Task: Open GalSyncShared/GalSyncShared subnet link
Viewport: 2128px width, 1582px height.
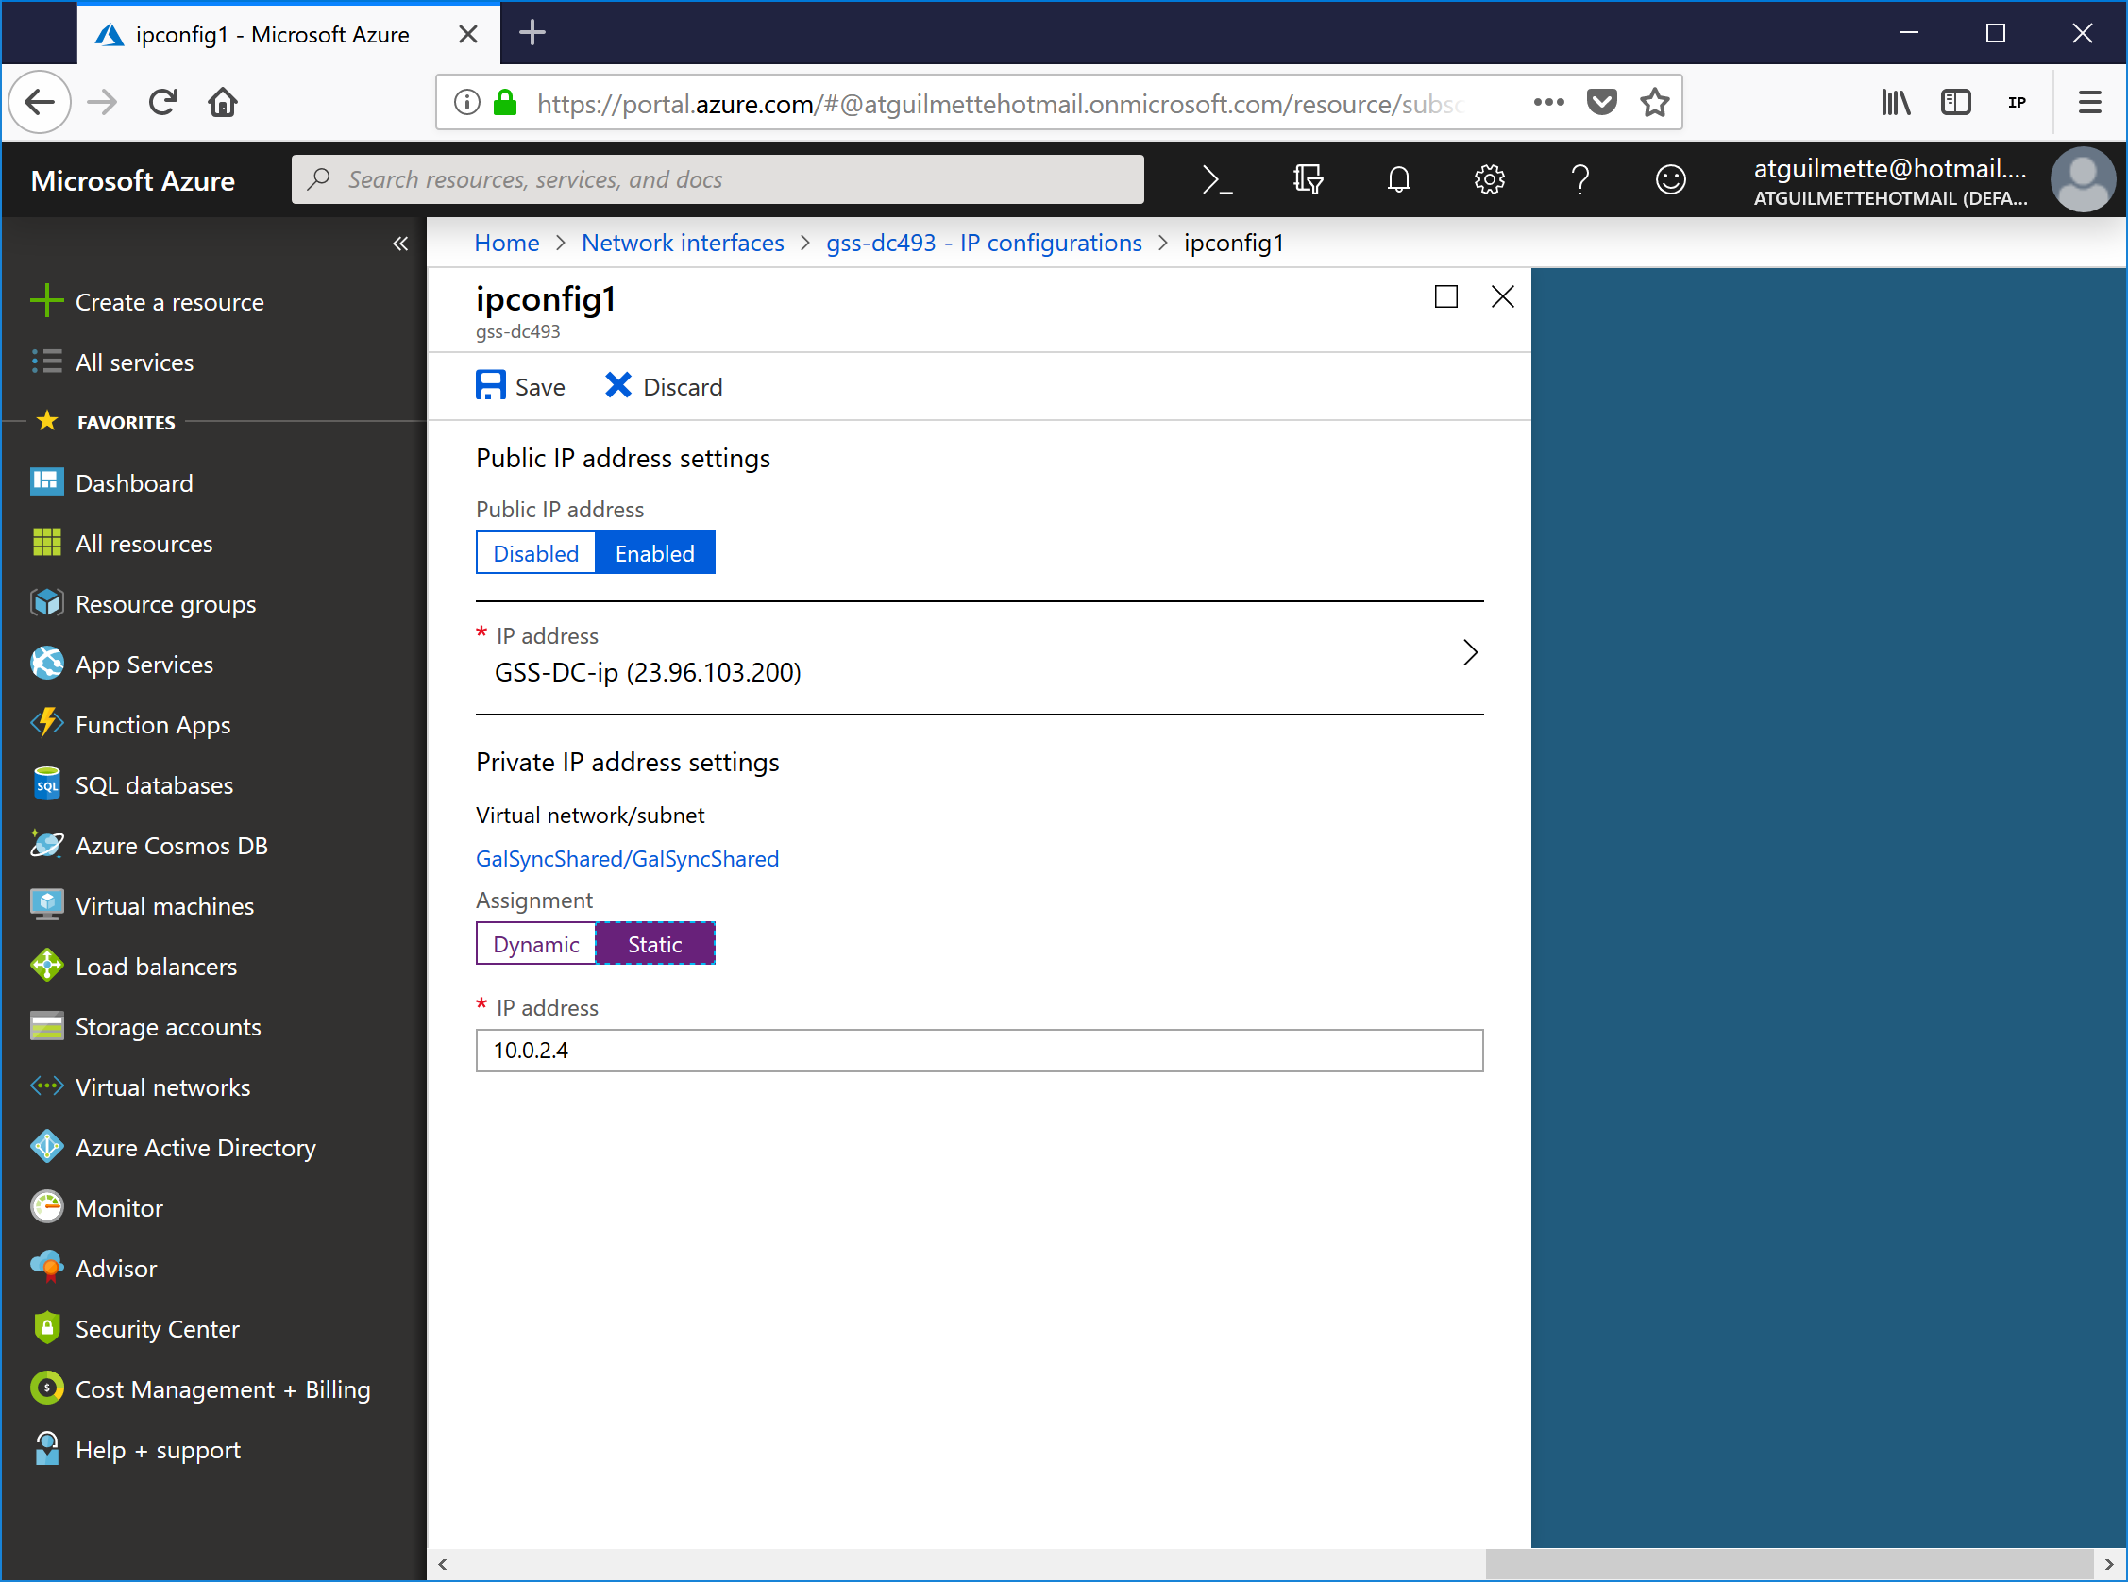Action: (627, 858)
